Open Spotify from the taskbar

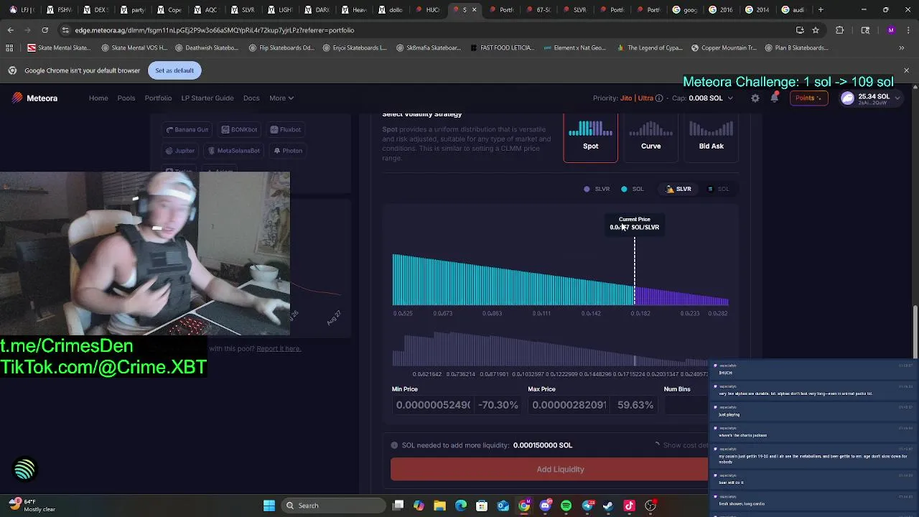click(x=566, y=506)
